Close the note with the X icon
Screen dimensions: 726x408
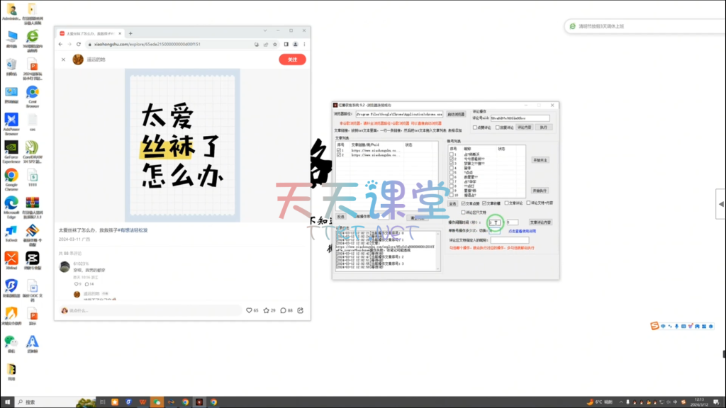(x=63, y=59)
